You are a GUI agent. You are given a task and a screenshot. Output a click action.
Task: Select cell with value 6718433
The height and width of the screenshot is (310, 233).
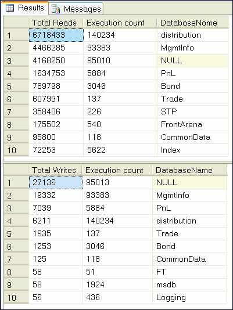(56, 35)
